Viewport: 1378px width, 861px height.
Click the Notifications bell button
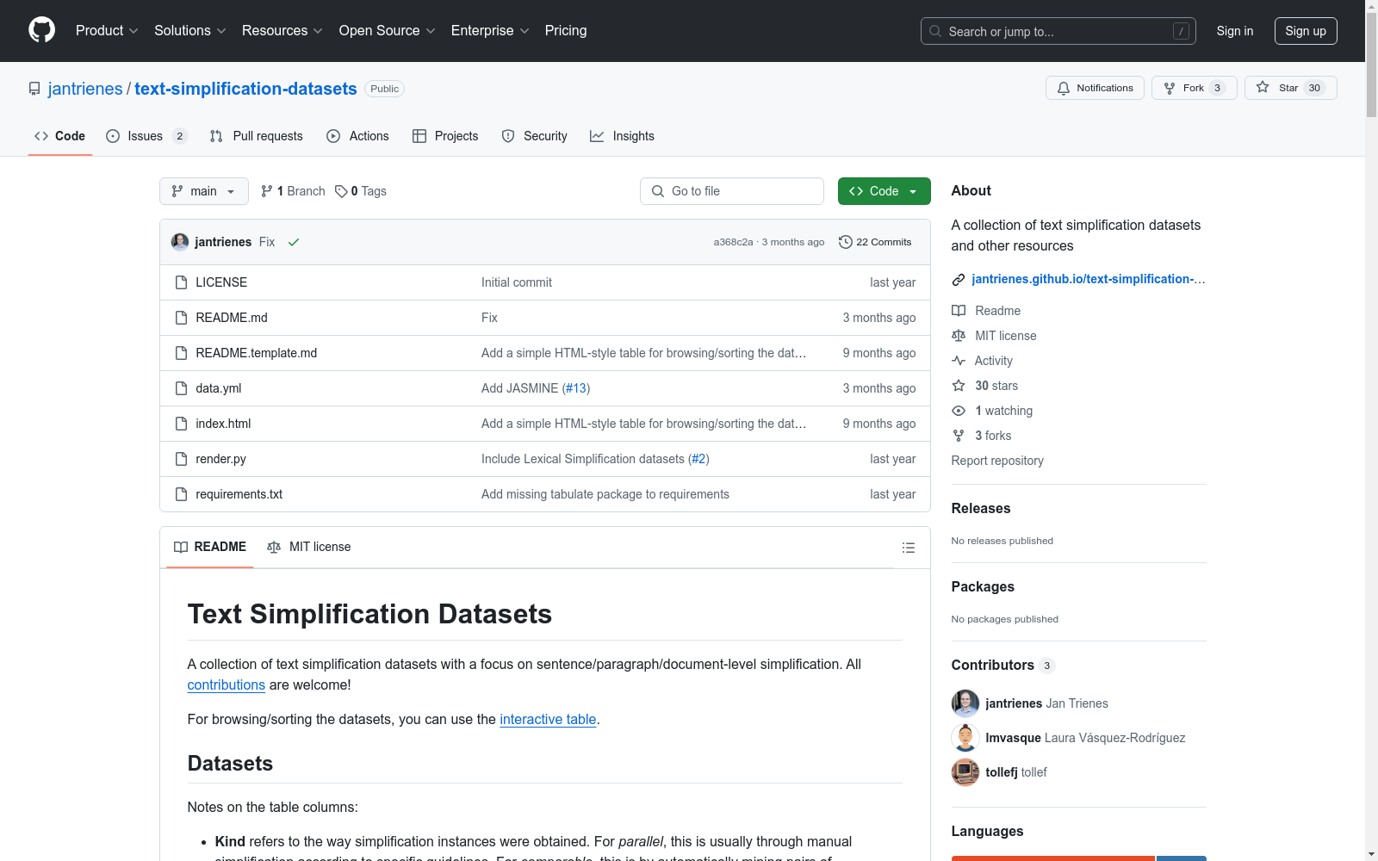(x=1095, y=88)
